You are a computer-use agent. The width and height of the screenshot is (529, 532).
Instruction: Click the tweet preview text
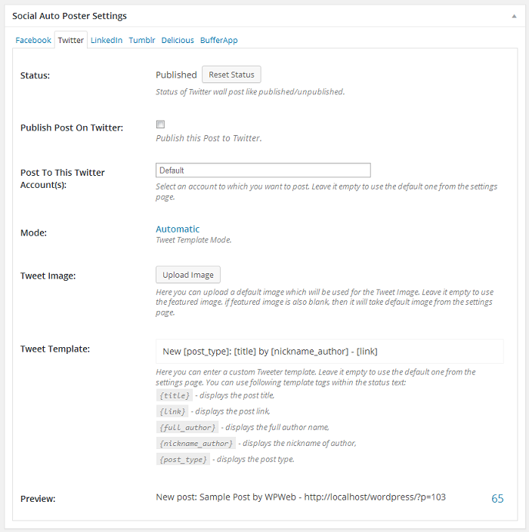point(302,498)
